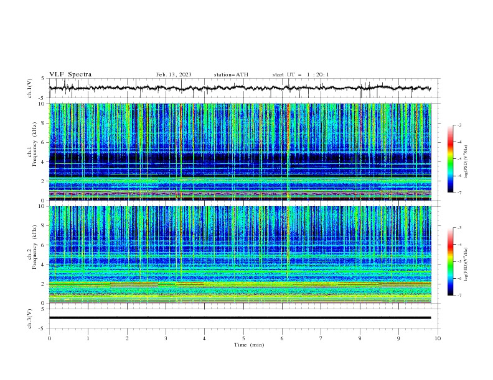Viewport: 493px width, 380px height.
Task: Click the time axis tick label "6"
Action: click(x=282, y=338)
